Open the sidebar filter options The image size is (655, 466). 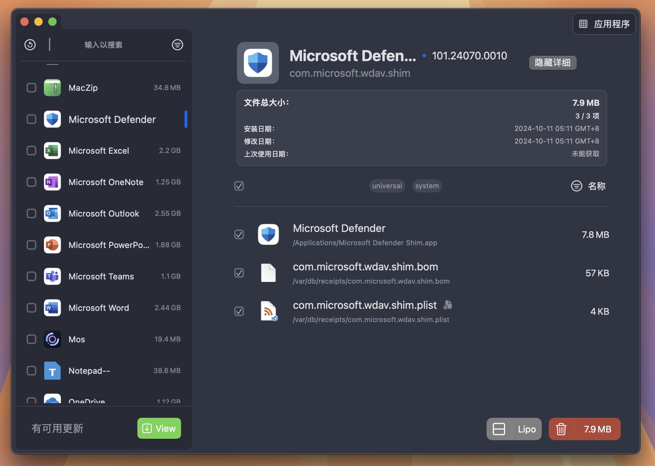coord(177,45)
